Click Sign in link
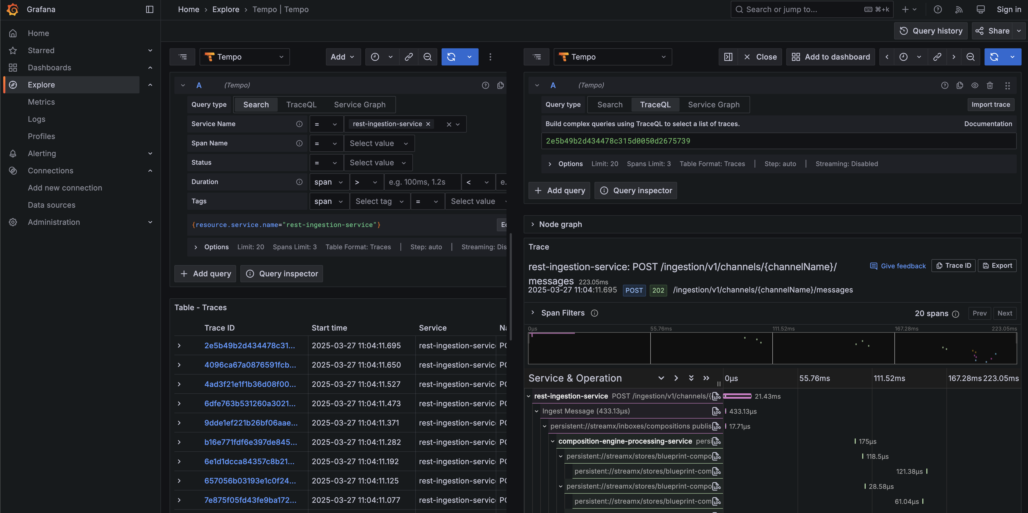 tap(1009, 9)
